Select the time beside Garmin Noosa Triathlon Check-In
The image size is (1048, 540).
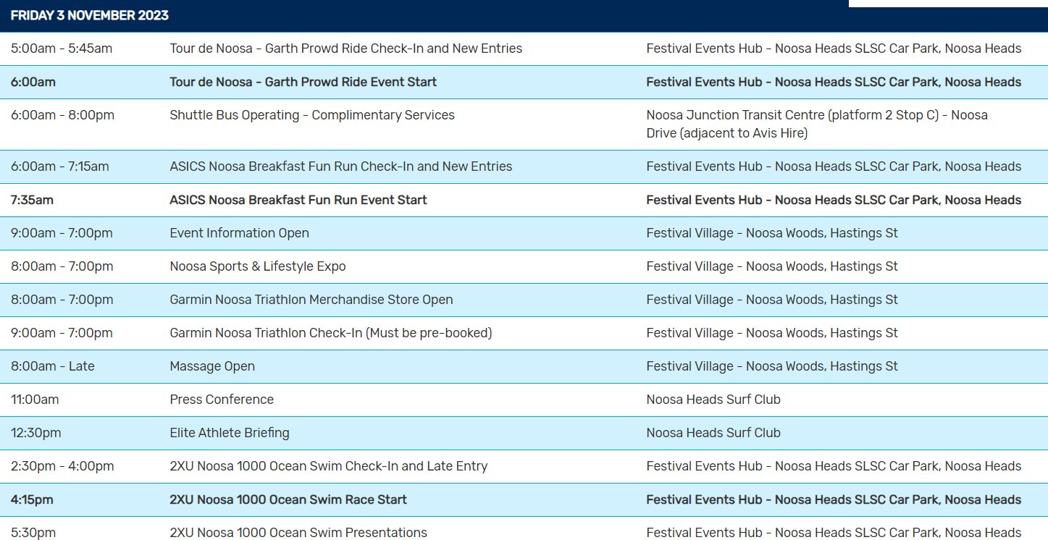click(x=62, y=333)
